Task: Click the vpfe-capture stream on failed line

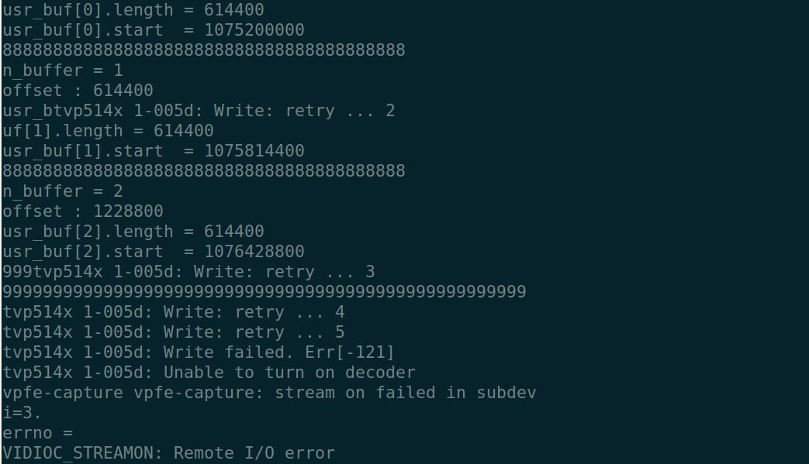Action: coord(269,393)
